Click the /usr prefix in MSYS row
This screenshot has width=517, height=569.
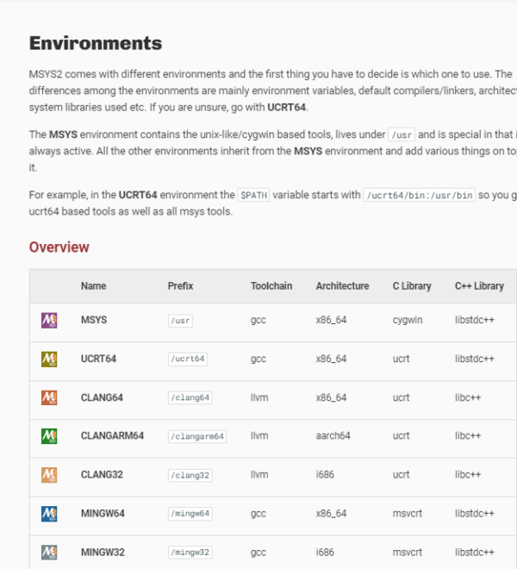180,321
